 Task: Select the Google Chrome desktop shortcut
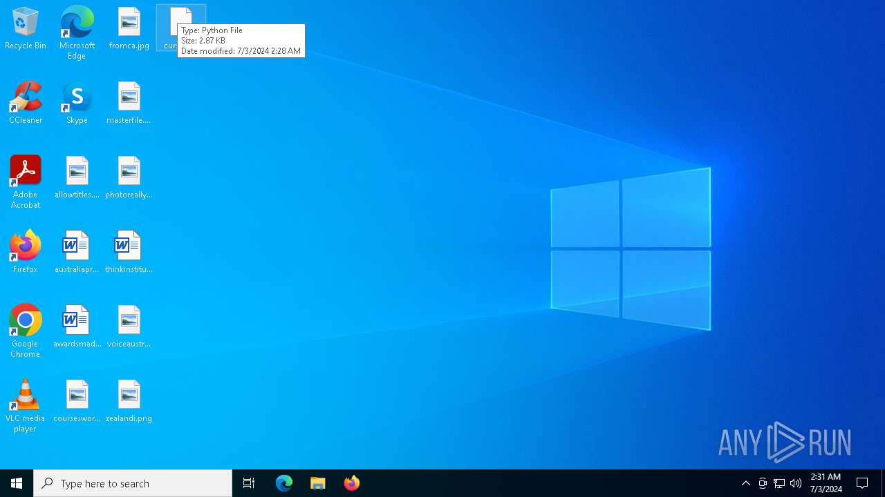pyautogui.click(x=26, y=331)
